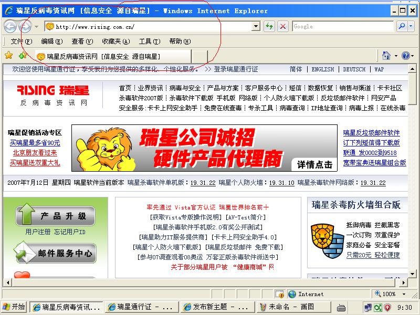Click the Windows 开始 Start button

click(14, 307)
